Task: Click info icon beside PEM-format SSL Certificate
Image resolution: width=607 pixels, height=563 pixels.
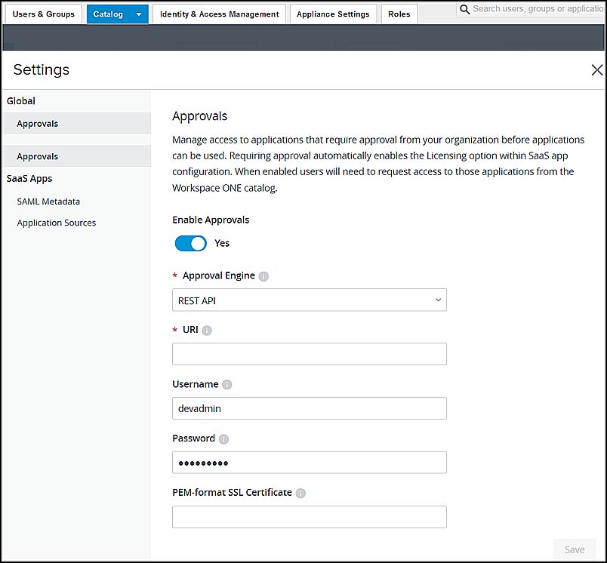Action: pos(300,493)
